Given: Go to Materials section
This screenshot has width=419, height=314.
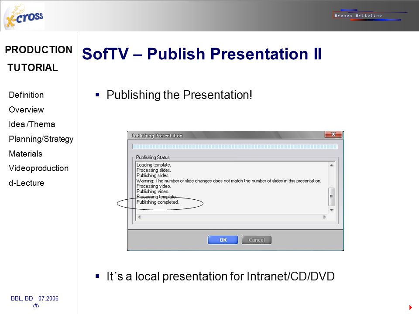Looking at the screenshot, I should 25,154.
